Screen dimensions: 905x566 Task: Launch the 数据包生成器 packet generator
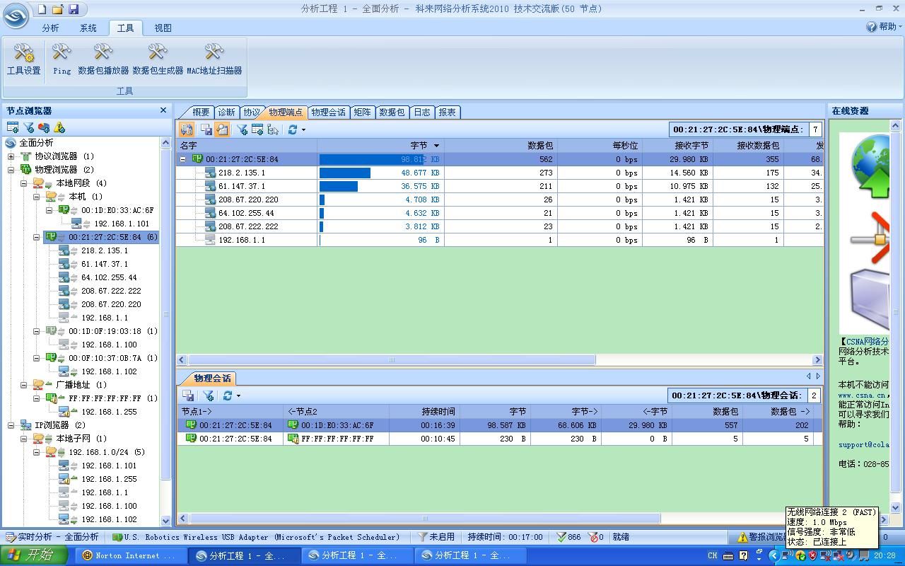158,58
